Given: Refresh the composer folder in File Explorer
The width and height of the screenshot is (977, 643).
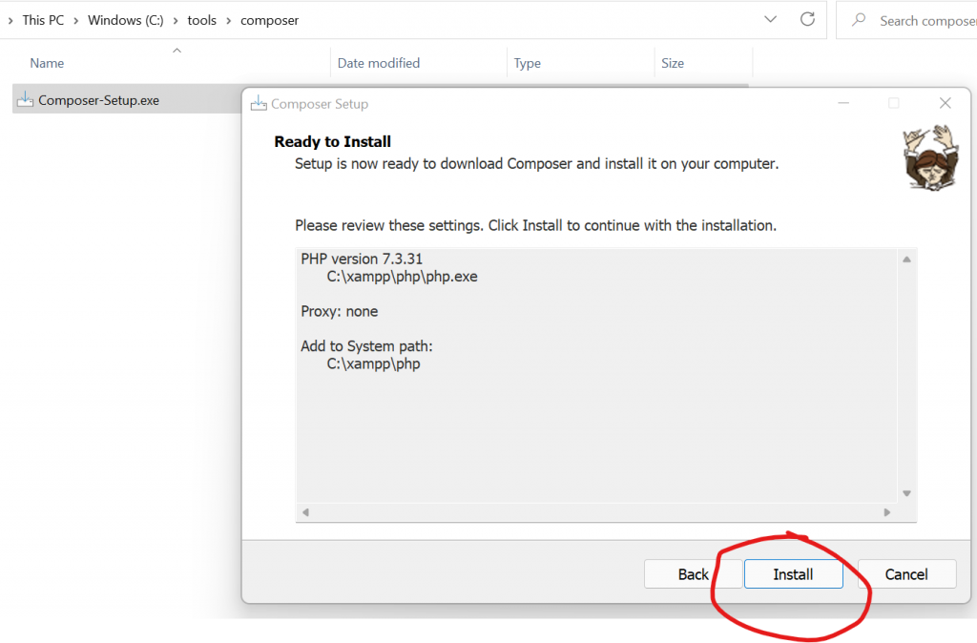Looking at the screenshot, I should pos(807,19).
